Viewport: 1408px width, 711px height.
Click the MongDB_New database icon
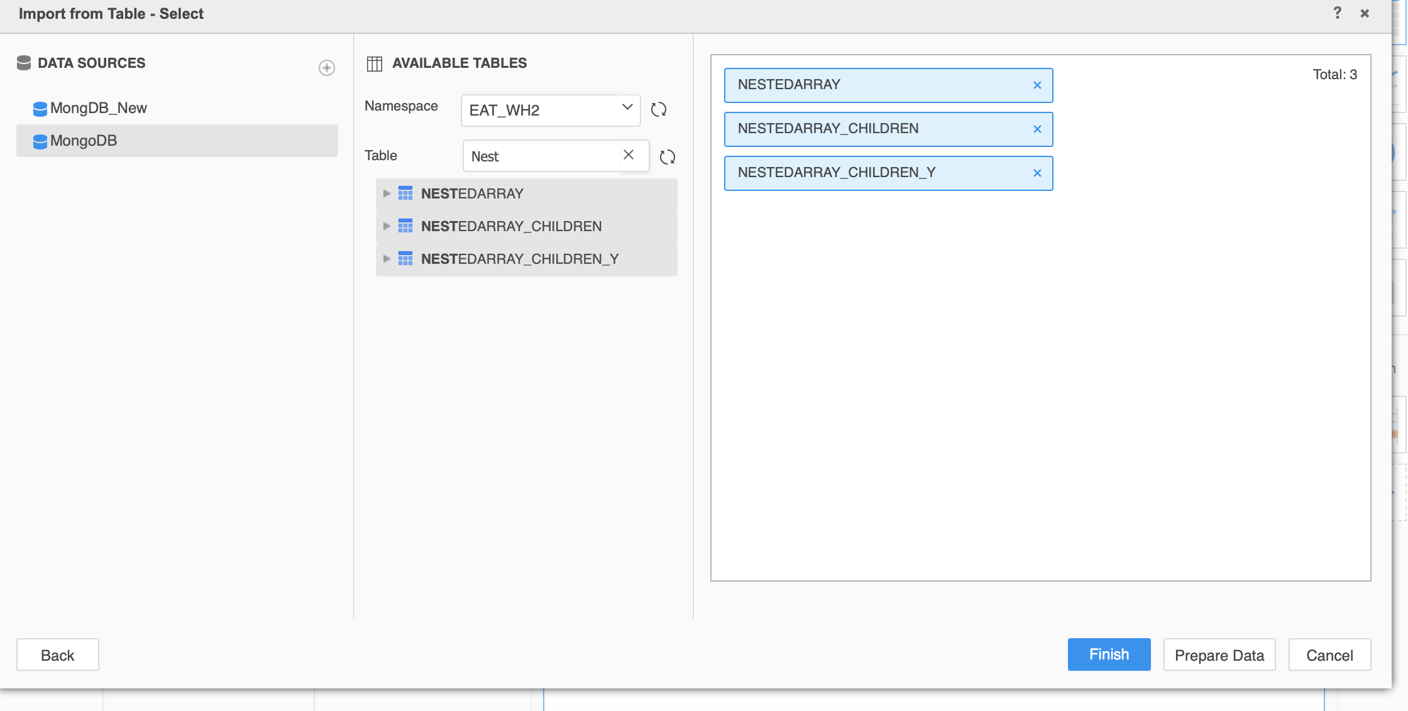coord(40,109)
